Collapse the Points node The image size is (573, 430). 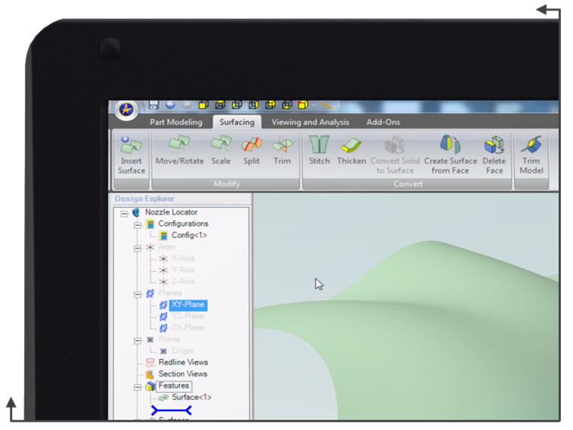click(x=137, y=340)
